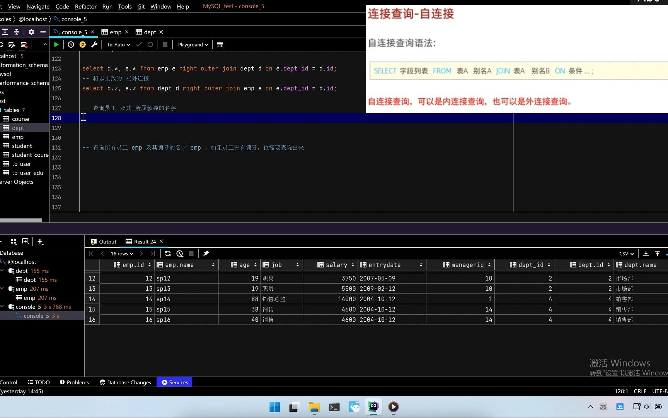Toggle the input method indicator in tray
This screenshot has width=668, height=418.
[603, 407]
